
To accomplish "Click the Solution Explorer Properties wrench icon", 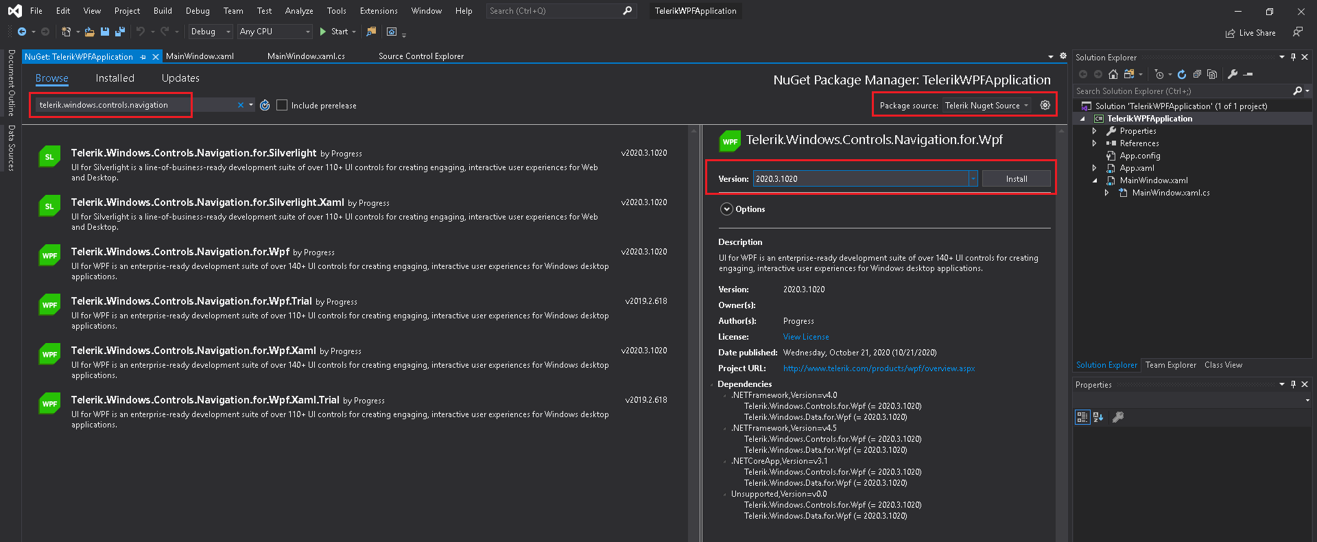I will (1233, 74).
